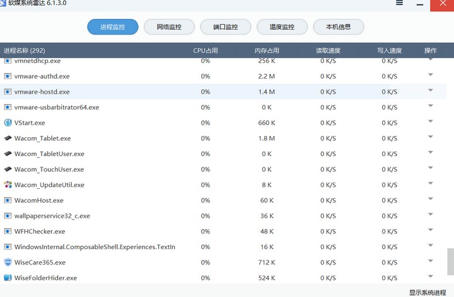
Task: Open the 温度监控 tab
Action: [282, 27]
